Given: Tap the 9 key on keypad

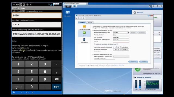Looking at the screenshot, I should pos(45,79).
